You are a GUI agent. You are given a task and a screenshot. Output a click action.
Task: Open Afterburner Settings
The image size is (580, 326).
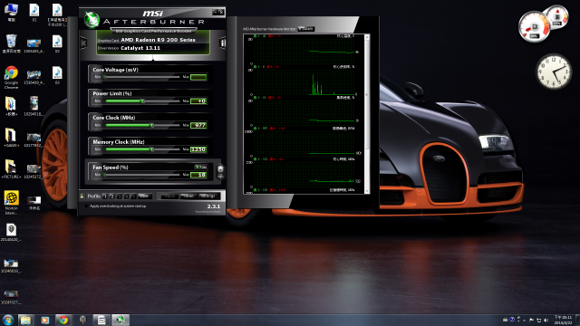click(x=208, y=197)
